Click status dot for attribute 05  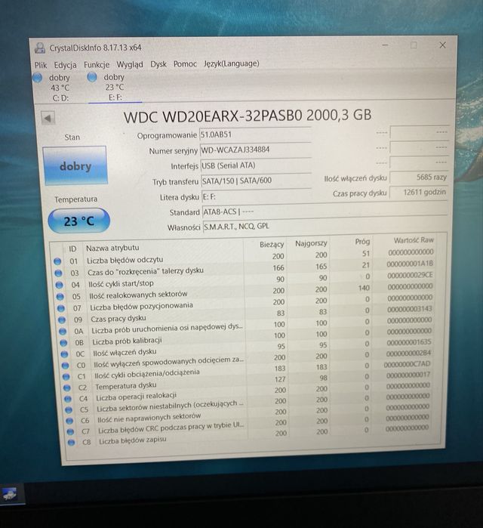pos(60,297)
